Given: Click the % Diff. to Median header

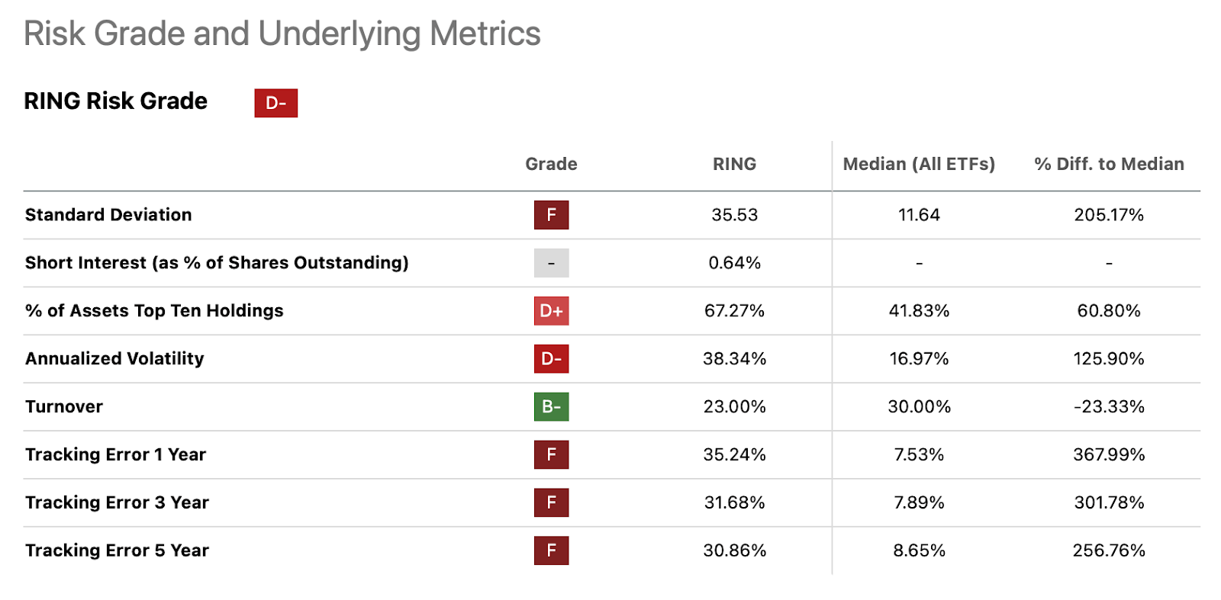Looking at the screenshot, I should pos(1109,164).
